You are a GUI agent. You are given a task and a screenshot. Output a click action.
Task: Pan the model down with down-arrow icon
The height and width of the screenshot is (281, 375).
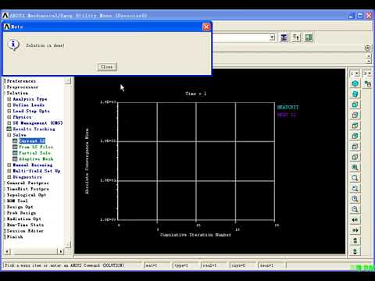[x=355, y=251]
